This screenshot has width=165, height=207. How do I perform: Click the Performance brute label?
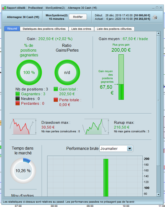tap(82, 148)
